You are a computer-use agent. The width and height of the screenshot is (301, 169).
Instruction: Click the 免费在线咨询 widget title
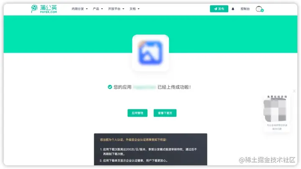pyautogui.click(x=277, y=97)
